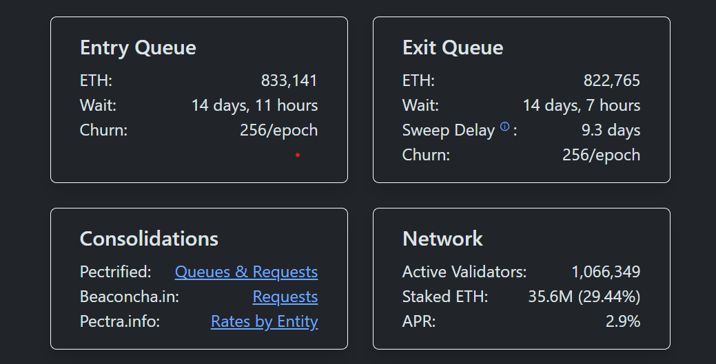Click the red dot in Entry Queue card

pyautogui.click(x=298, y=156)
